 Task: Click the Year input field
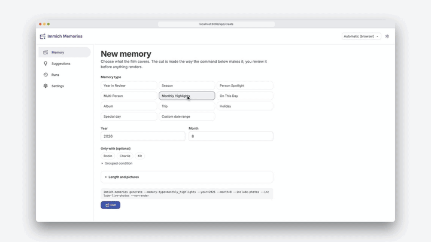pyautogui.click(x=143, y=136)
